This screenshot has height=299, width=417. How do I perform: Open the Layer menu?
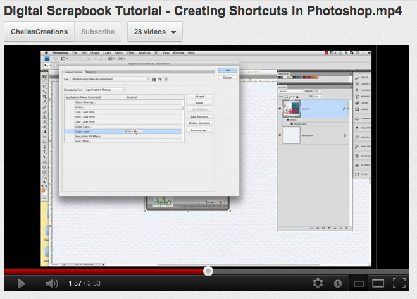[107, 53]
